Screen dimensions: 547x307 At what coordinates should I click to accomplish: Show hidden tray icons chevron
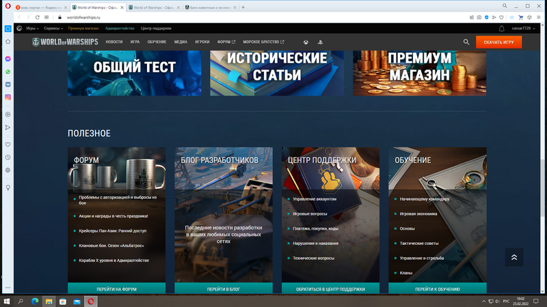coord(483,301)
